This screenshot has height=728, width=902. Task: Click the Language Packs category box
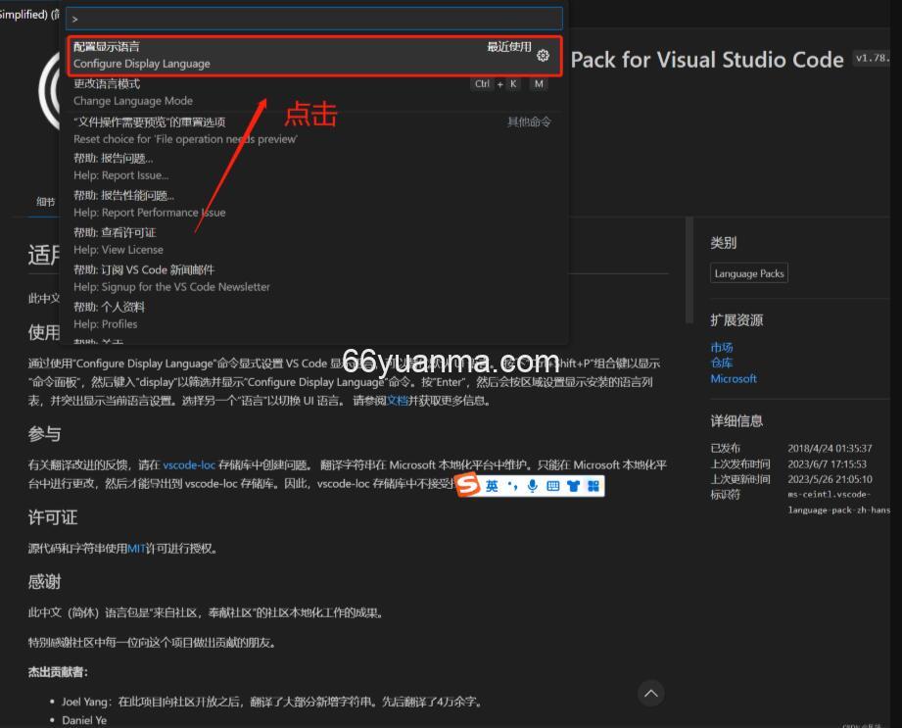click(x=748, y=272)
